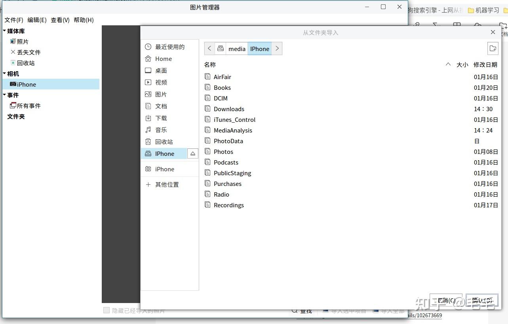Confirm folder selection with 确认(O)
The image size is (508, 324).
tap(482, 301)
